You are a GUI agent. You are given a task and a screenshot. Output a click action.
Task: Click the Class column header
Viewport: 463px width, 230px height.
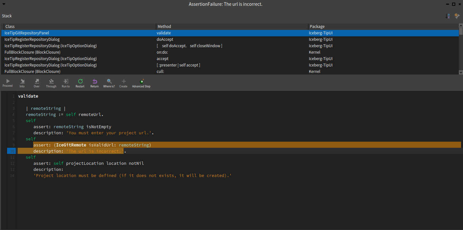point(79,26)
